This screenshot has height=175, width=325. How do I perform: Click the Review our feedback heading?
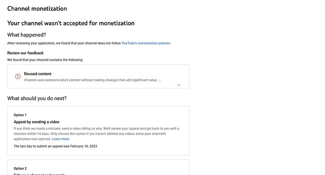[25, 53]
